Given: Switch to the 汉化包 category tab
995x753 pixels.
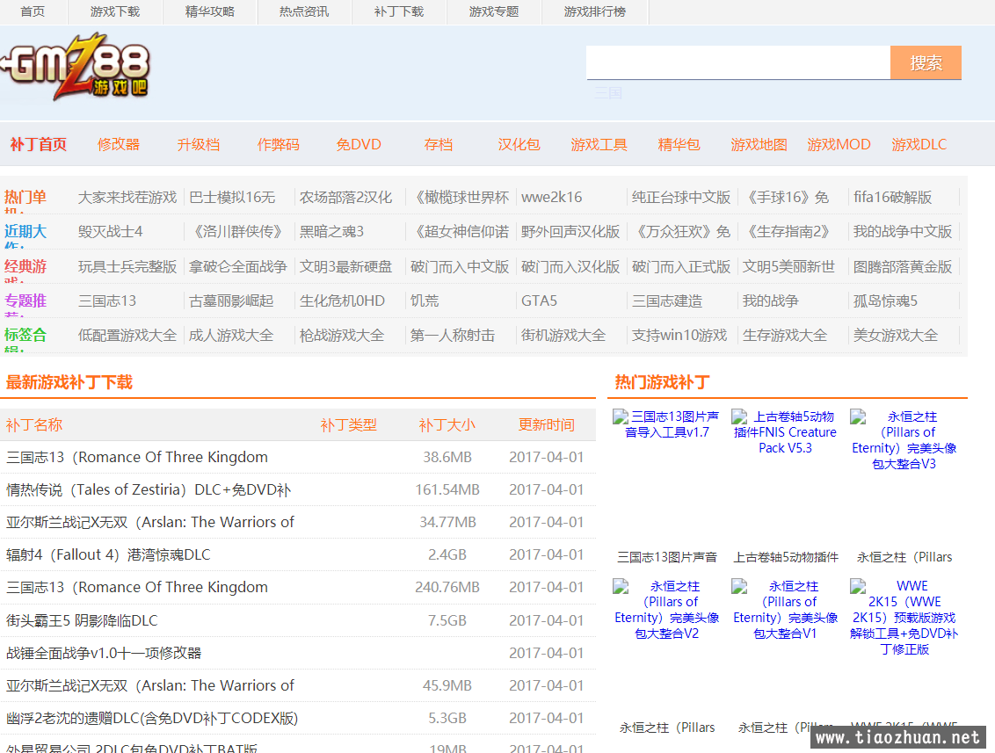Looking at the screenshot, I should point(519,144).
